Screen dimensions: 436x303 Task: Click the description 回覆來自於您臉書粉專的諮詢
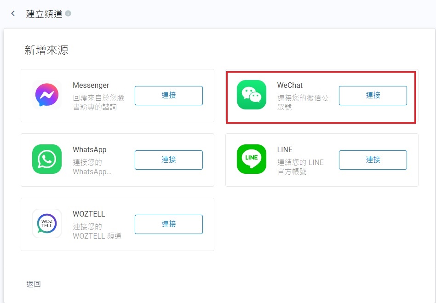click(x=98, y=102)
